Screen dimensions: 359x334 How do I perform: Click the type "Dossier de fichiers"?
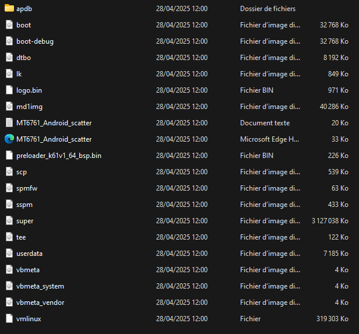268,9
